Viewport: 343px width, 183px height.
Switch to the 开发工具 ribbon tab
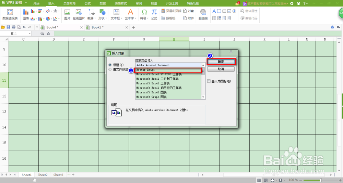[172, 3]
